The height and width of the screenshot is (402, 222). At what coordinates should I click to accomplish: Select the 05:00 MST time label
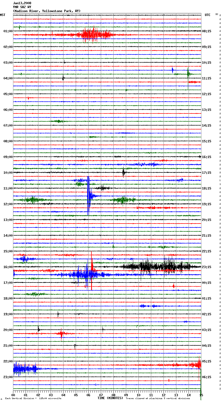coord(8,94)
